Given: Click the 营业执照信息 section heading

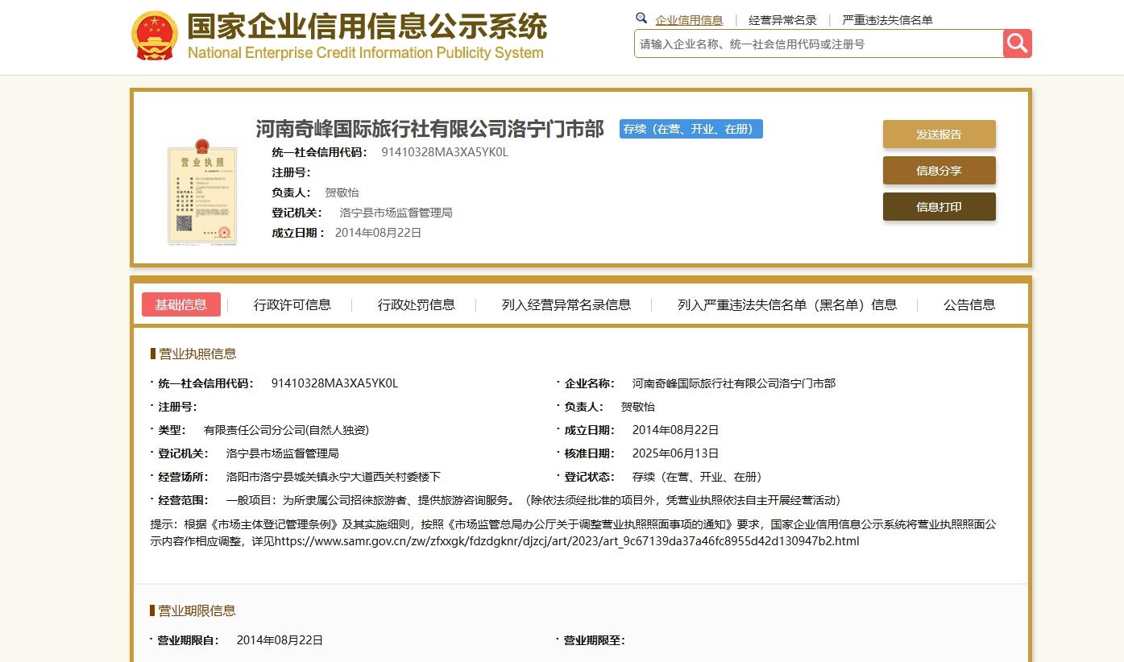Looking at the screenshot, I should [x=197, y=354].
